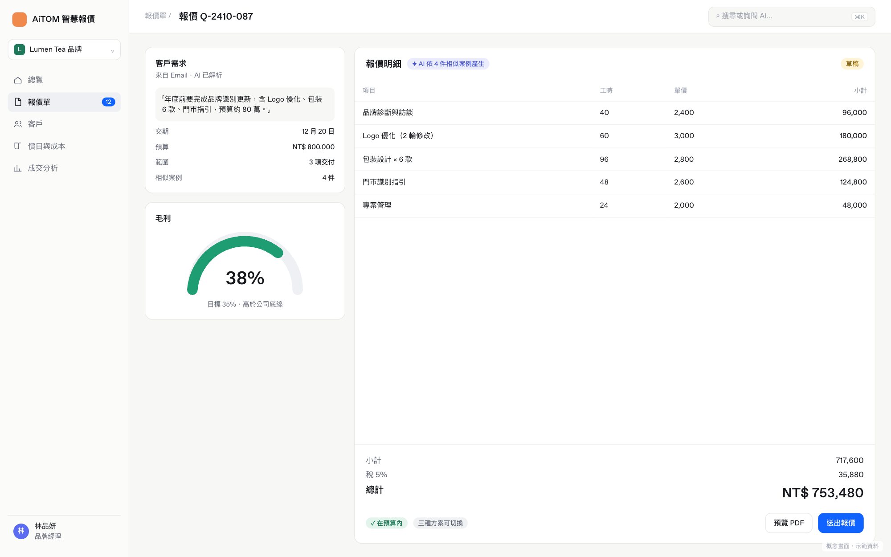Click the 38% gross margin gauge
The height and width of the screenshot is (557, 891).
245,264
